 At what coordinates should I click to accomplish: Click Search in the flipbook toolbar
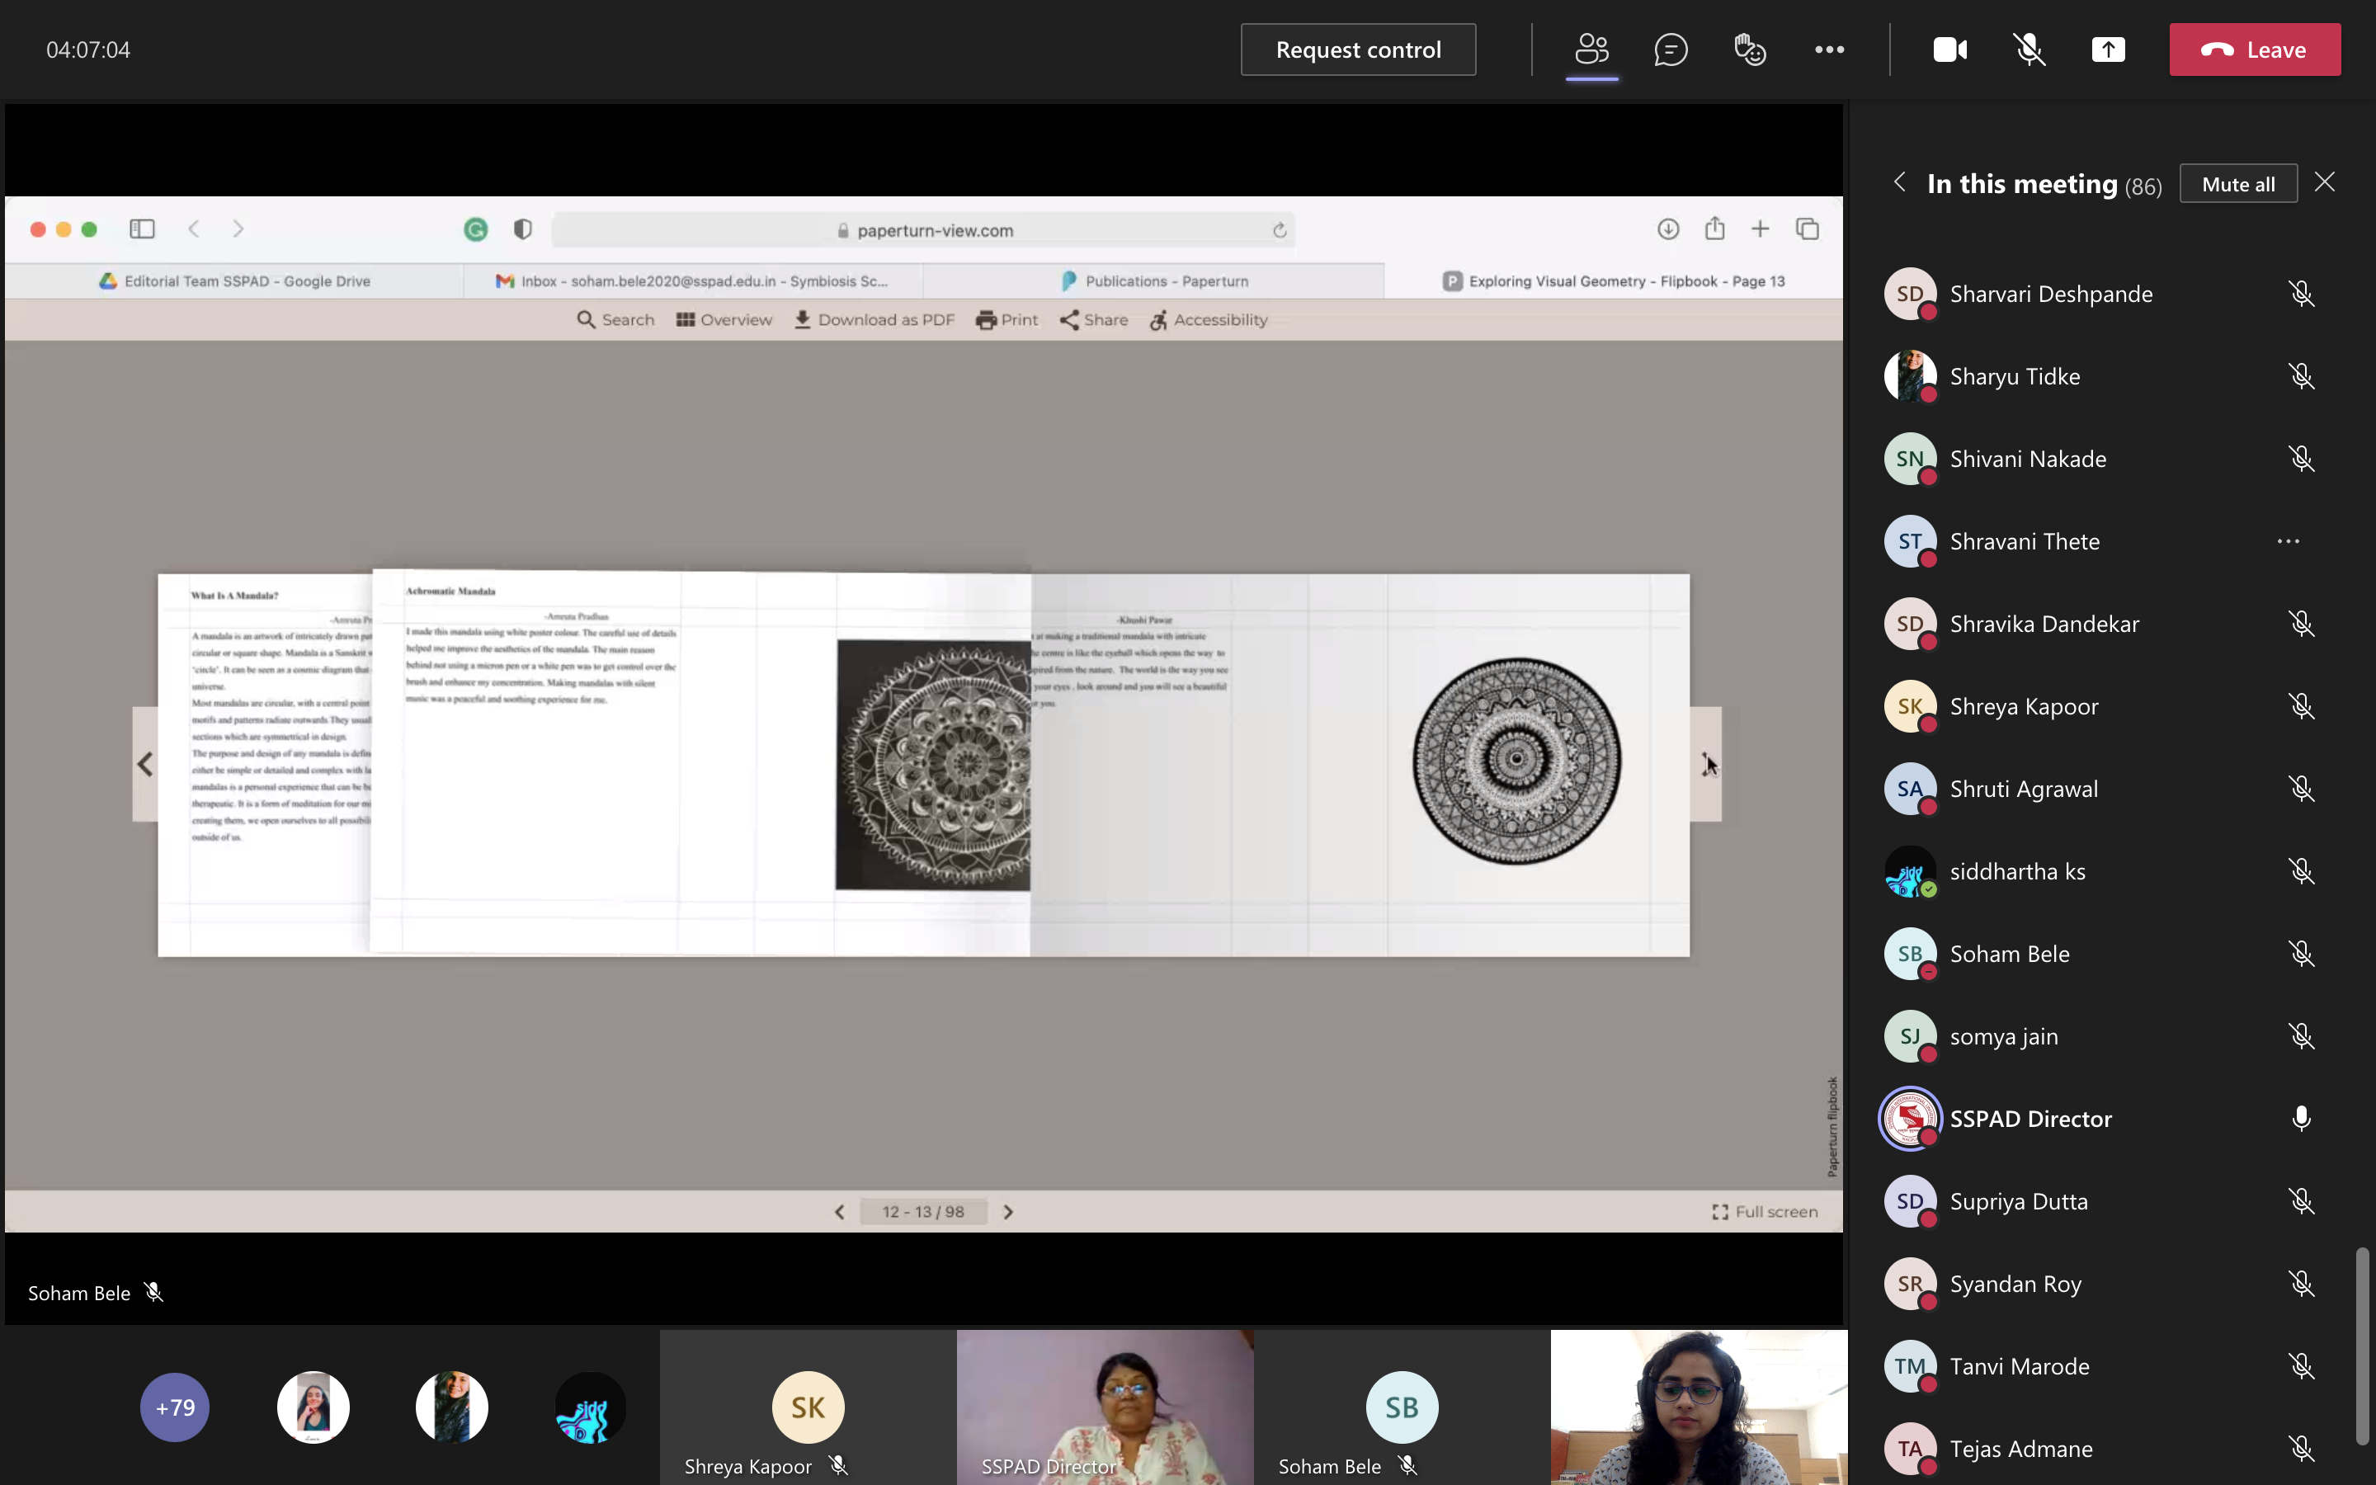(615, 320)
